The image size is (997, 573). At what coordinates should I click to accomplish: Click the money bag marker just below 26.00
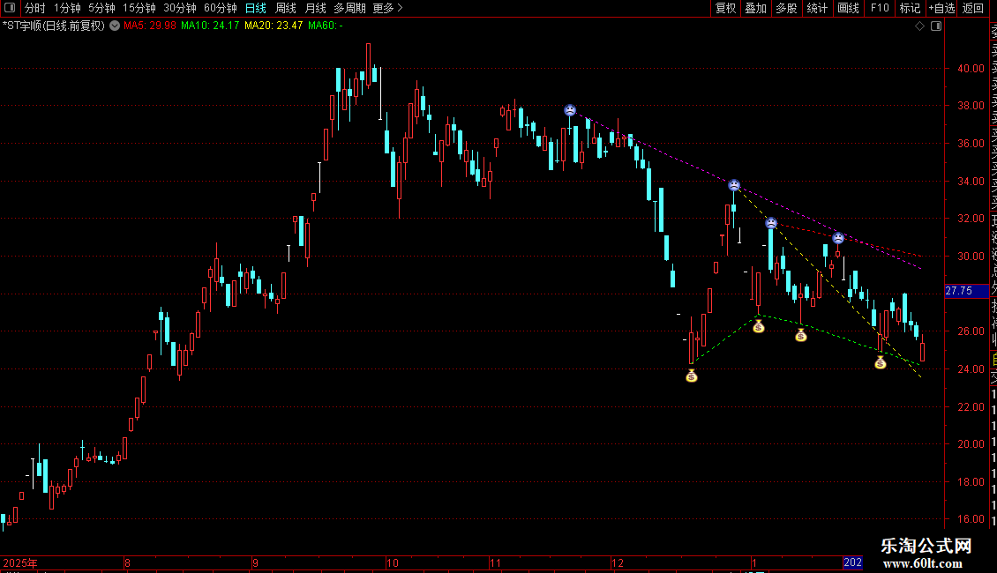800,335
